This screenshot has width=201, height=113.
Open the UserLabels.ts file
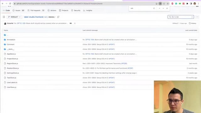pos(12,82)
